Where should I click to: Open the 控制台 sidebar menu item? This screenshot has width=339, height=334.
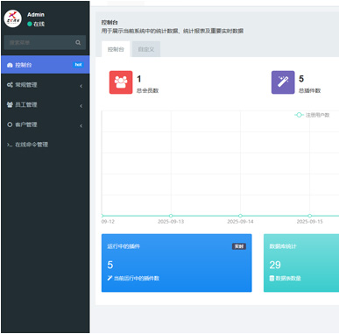[46, 65]
